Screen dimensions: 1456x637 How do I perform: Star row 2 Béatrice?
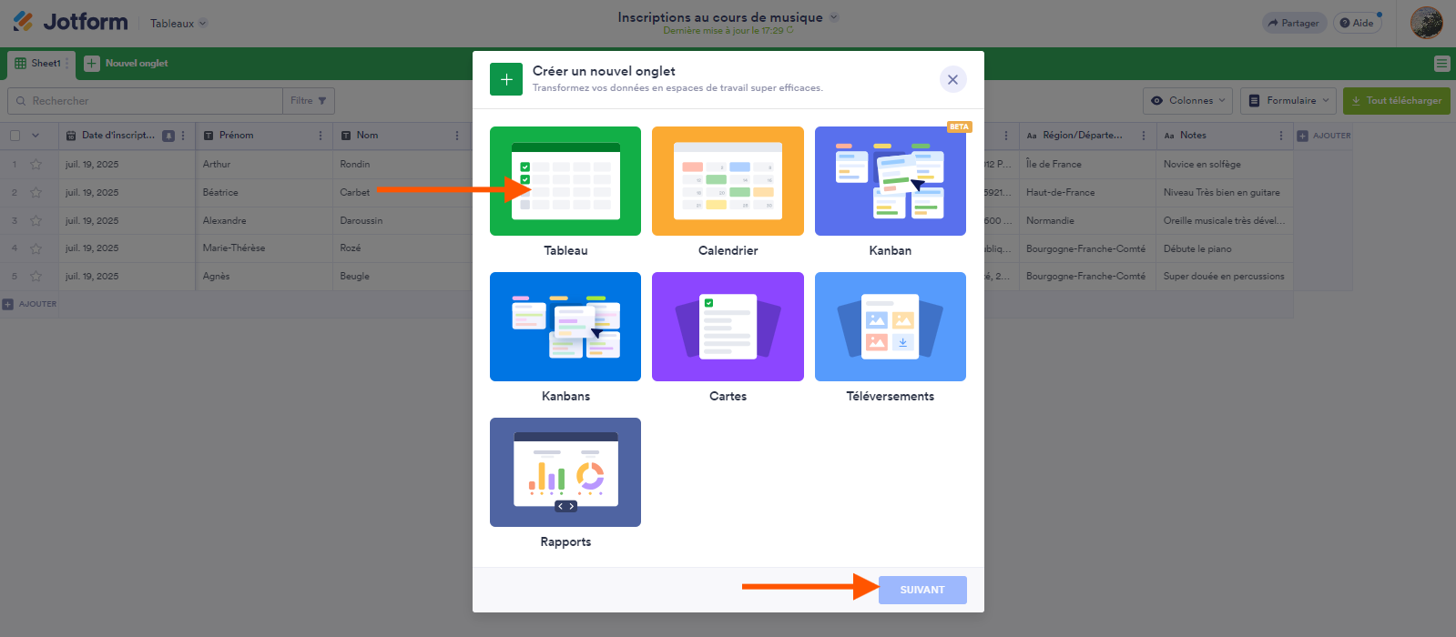36,193
